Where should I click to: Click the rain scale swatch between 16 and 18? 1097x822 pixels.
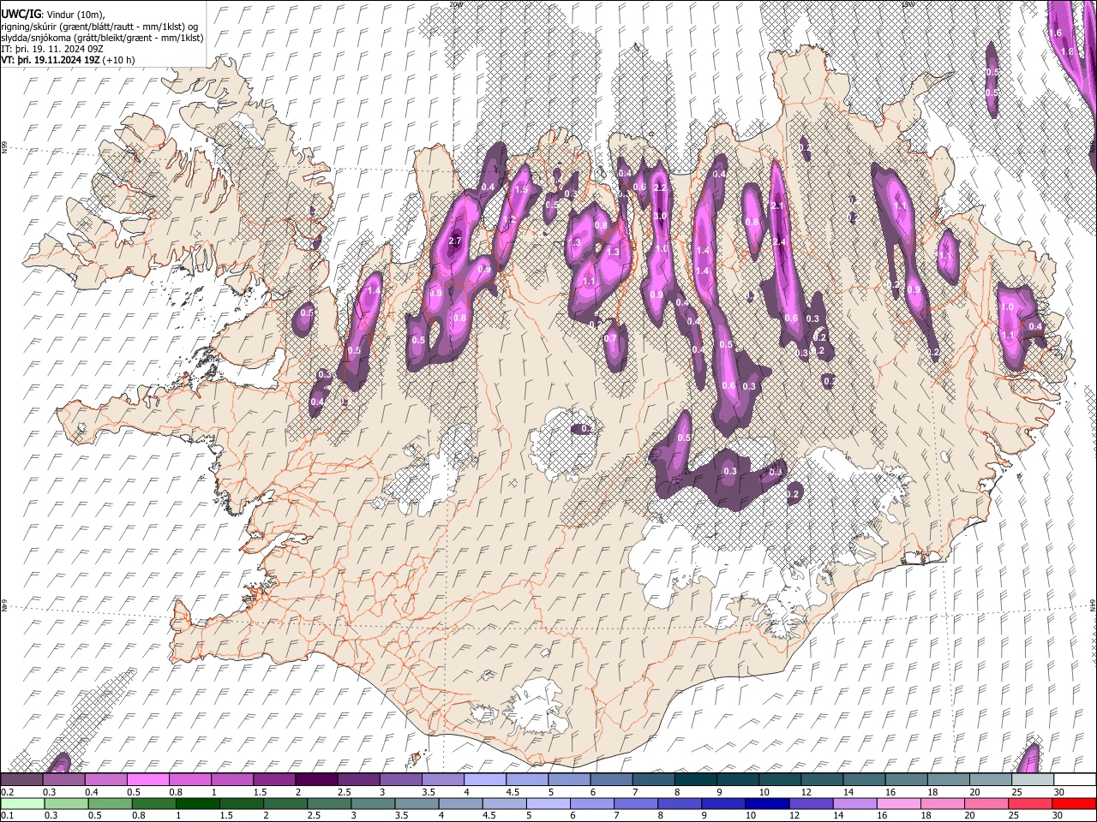[x=900, y=803]
